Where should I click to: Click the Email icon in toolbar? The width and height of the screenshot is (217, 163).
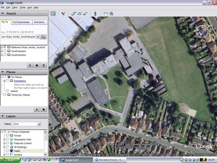click(x=106, y=14)
